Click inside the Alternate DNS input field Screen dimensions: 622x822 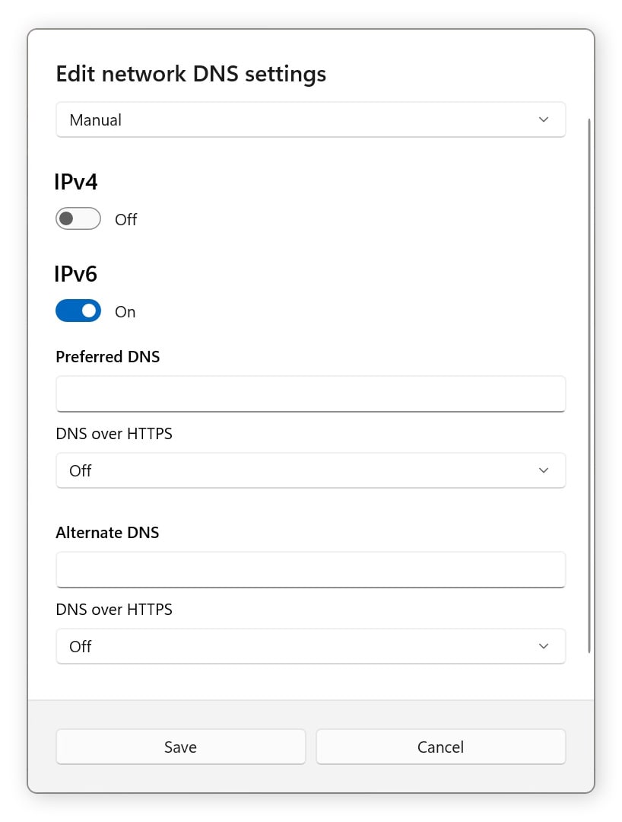(310, 569)
